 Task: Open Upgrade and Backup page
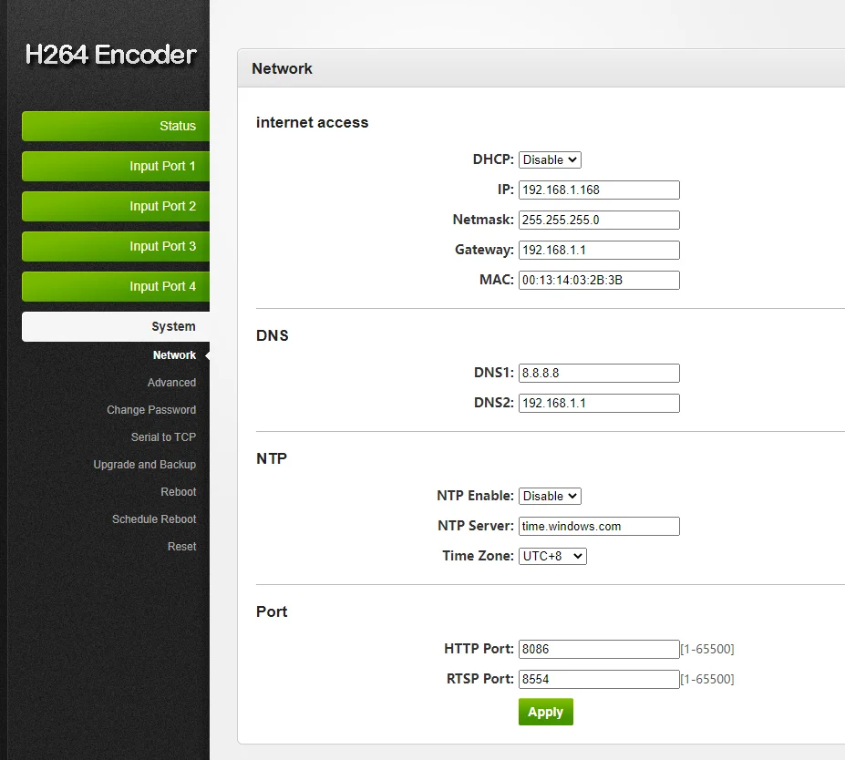[144, 465]
